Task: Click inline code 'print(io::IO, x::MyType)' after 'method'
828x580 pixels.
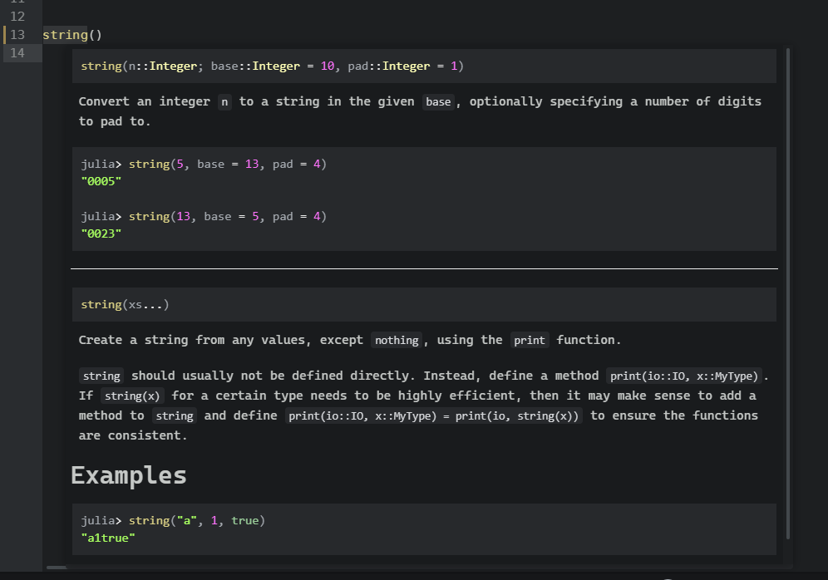Action: pyautogui.click(x=684, y=376)
